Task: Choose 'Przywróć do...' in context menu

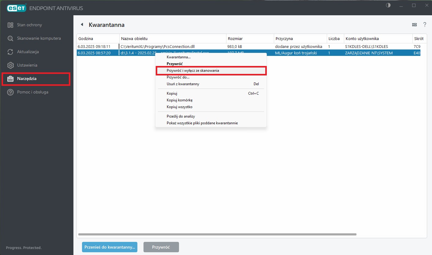Action: pos(178,77)
